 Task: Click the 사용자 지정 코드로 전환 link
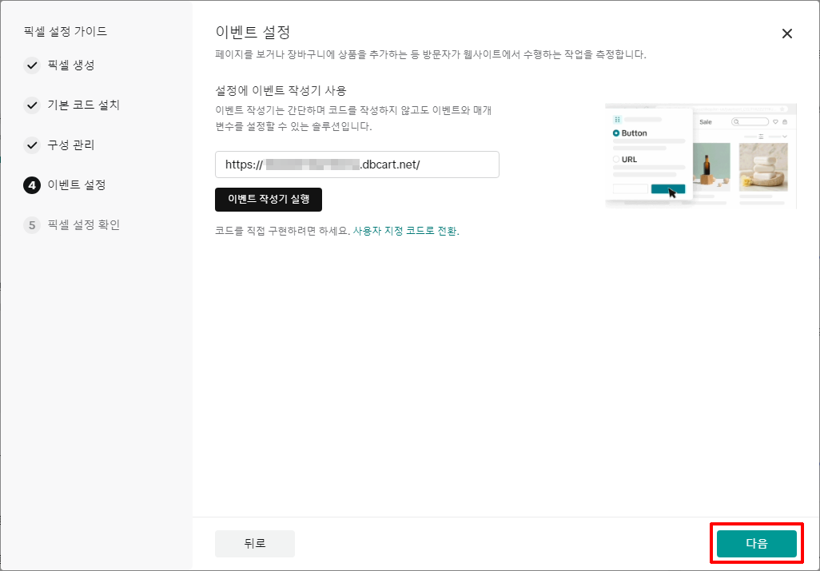405,231
